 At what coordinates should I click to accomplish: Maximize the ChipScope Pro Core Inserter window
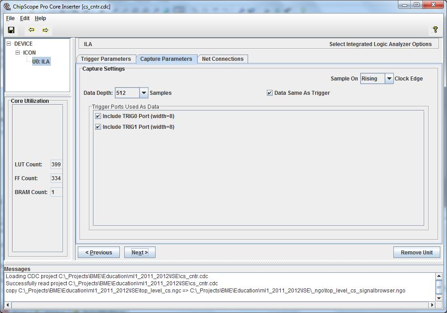[x=417, y=5]
